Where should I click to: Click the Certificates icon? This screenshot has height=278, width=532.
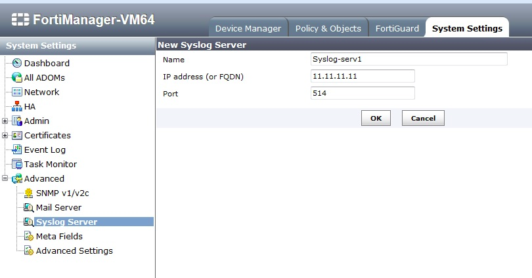[x=17, y=136]
